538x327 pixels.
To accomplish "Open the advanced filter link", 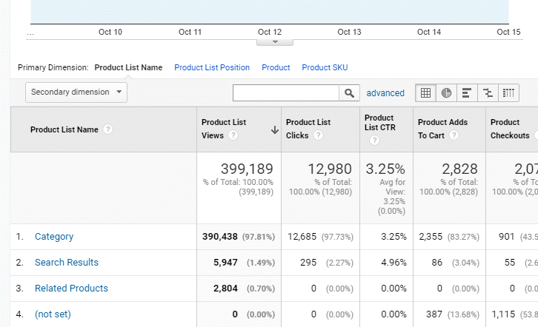I will pyautogui.click(x=385, y=93).
